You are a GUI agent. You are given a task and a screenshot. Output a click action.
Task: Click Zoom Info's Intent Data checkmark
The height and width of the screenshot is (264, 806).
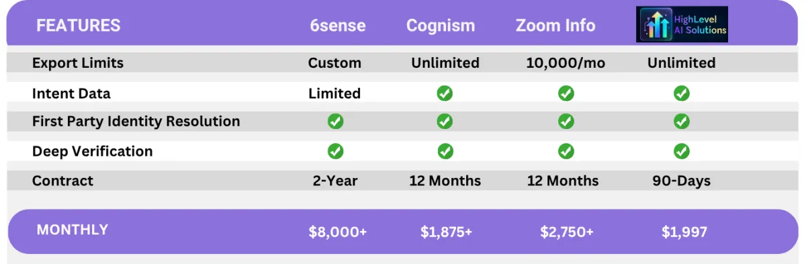(566, 93)
